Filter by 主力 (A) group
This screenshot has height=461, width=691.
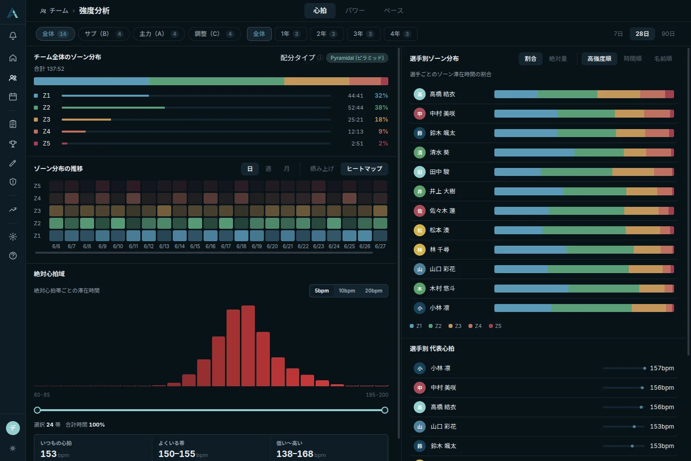(159, 34)
